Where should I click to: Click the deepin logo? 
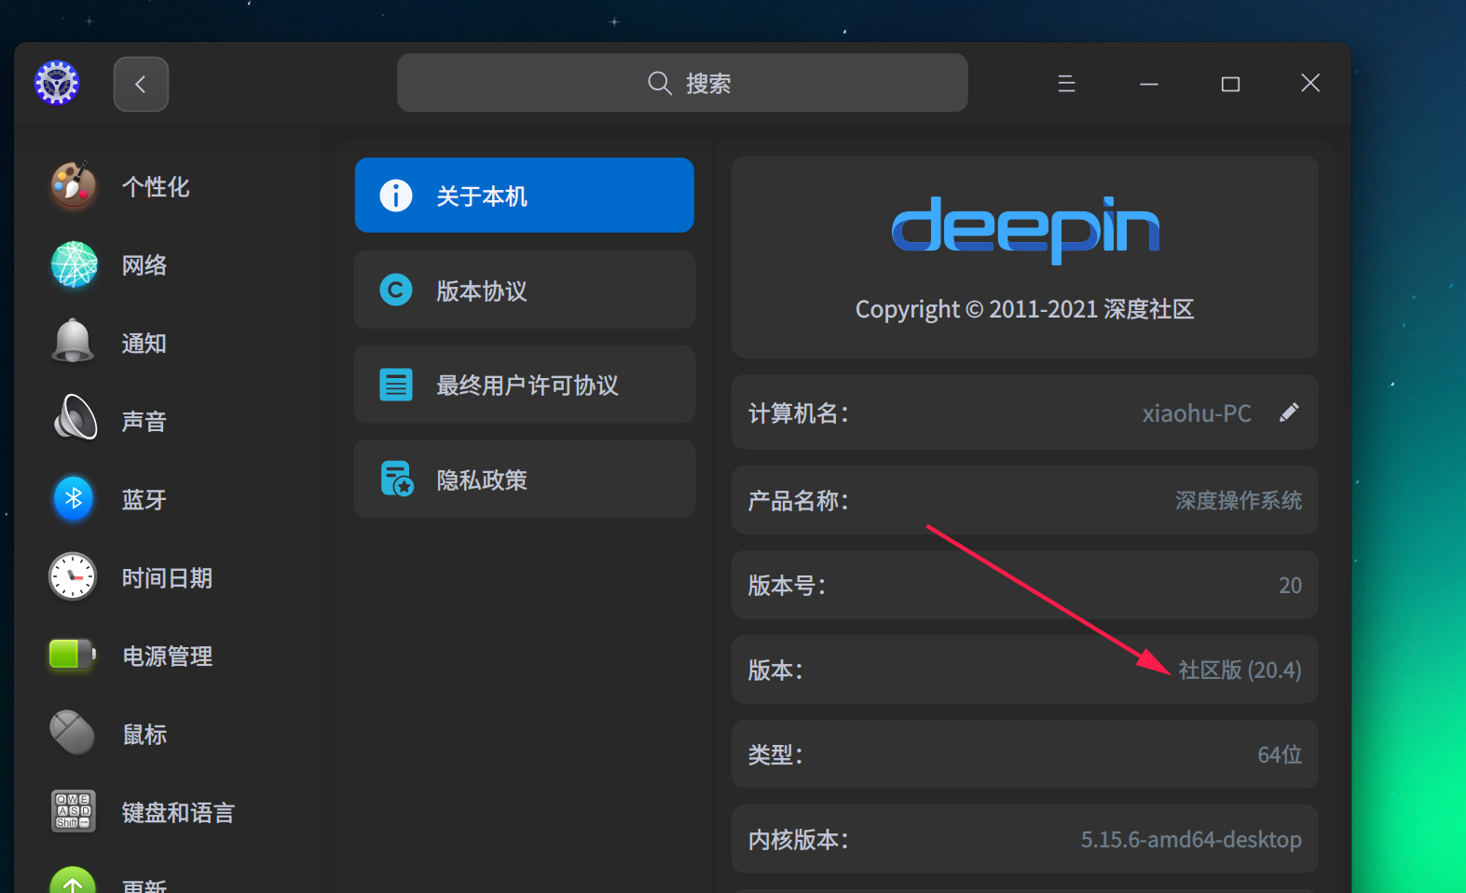point(1025,229)
